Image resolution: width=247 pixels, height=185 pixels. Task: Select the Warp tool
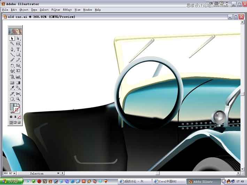[x=12, y=71]
